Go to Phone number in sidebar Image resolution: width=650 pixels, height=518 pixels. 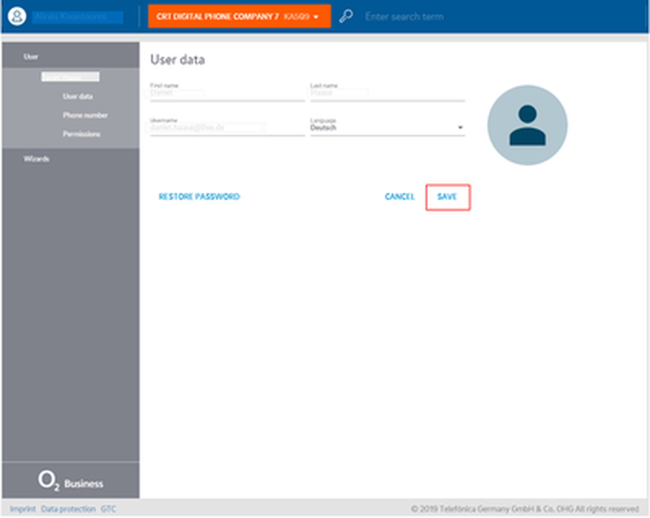[85, 115]
